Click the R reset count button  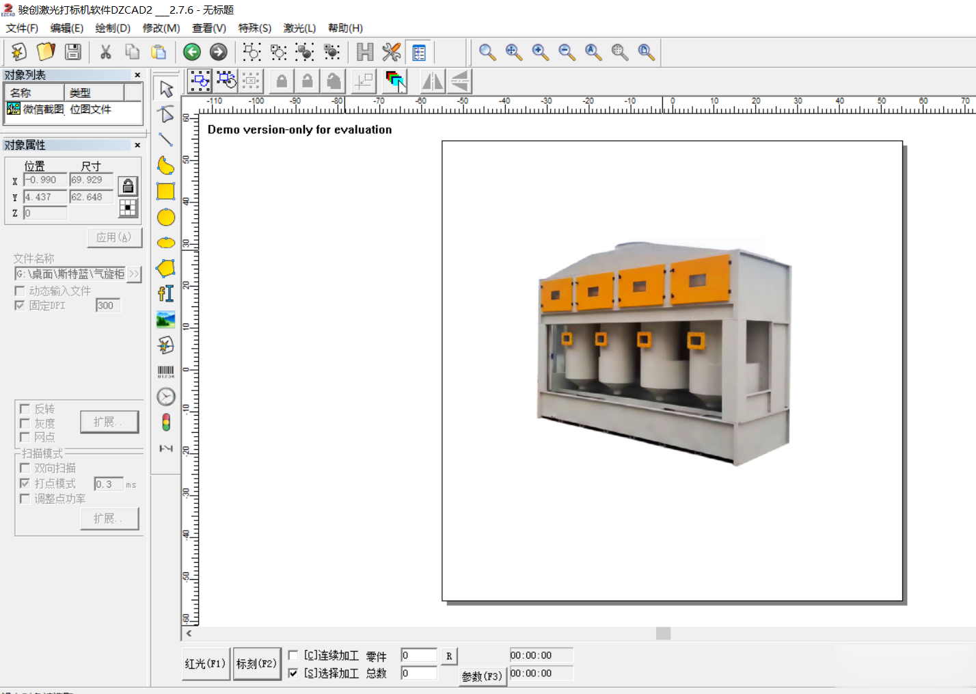449,656
